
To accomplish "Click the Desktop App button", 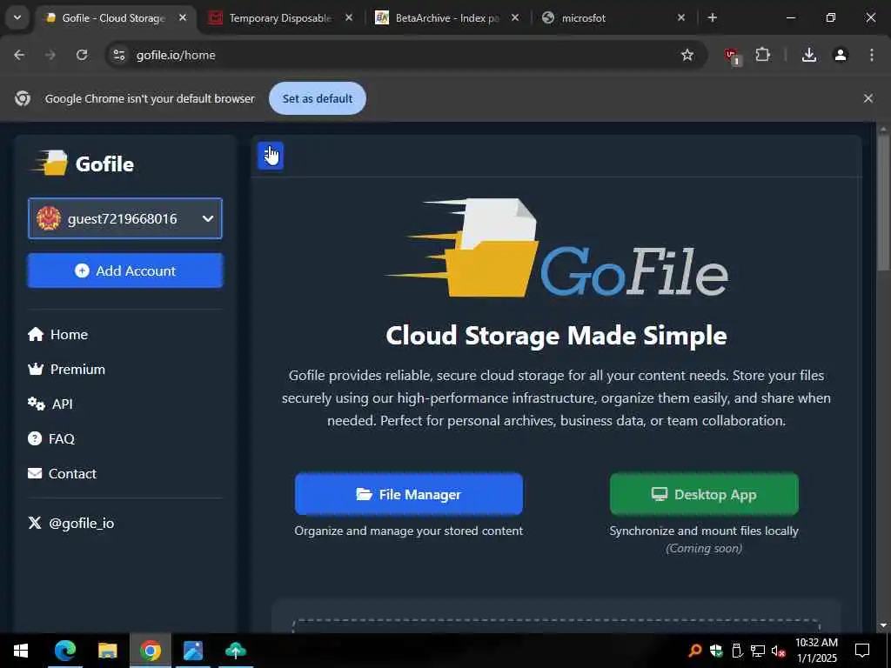I will click(x=704, y=494).
